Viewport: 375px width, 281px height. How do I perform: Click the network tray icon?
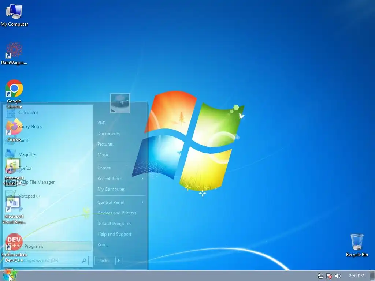[320, 276]
